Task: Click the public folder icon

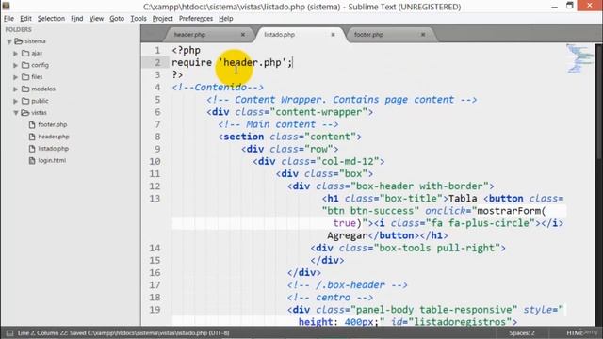Action: pyautogui.click(x=25, y=101)
